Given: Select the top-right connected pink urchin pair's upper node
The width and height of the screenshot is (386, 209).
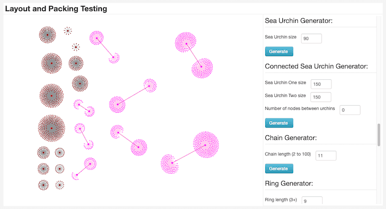Looking at the screenshot, I should point(186,42).
